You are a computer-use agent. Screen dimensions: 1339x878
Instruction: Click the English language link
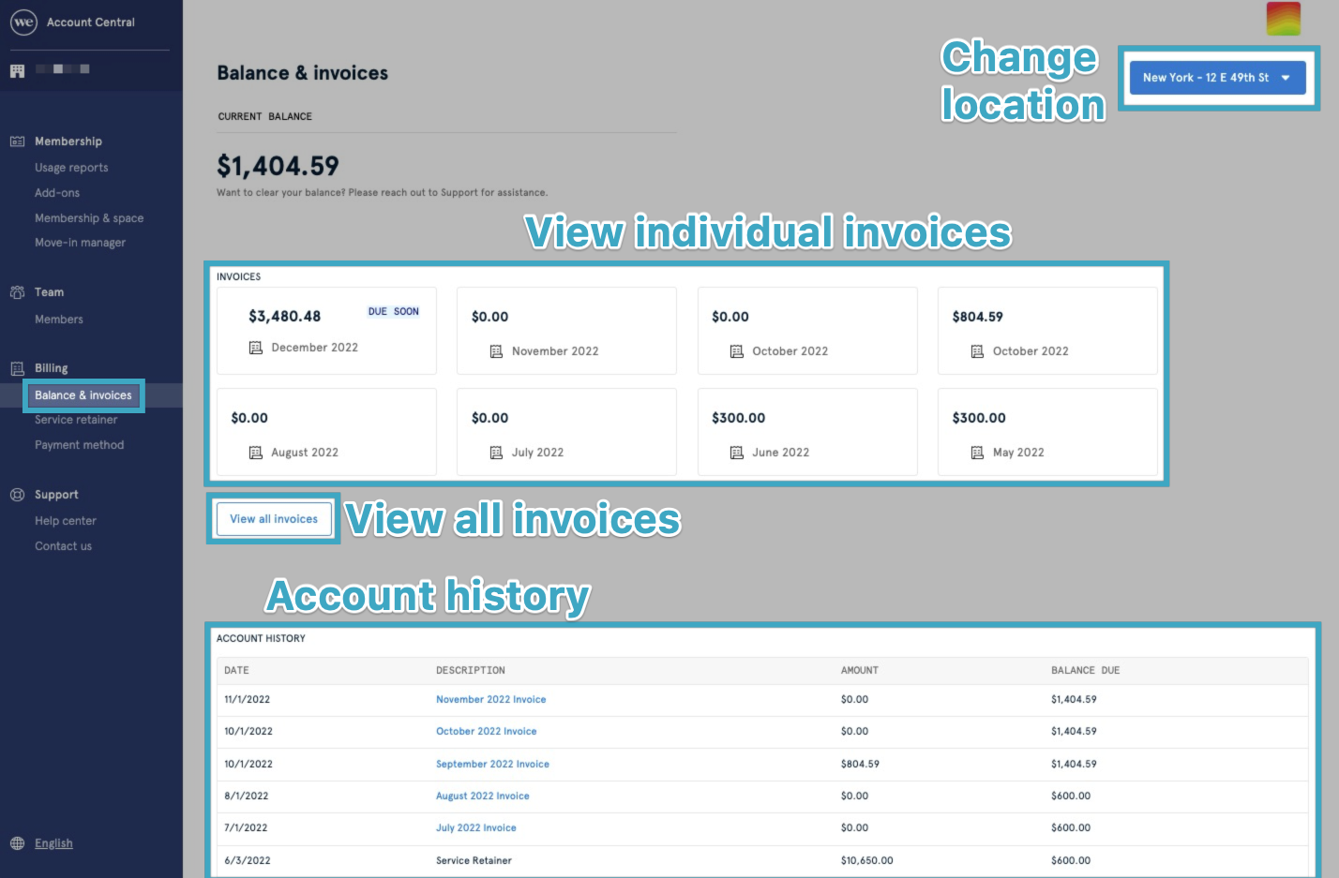tap(53, 842)
